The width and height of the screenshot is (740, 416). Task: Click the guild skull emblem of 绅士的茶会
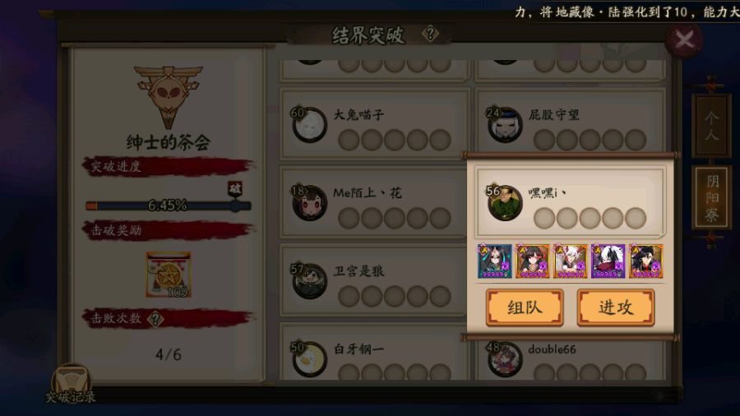[x=169, y=96]
